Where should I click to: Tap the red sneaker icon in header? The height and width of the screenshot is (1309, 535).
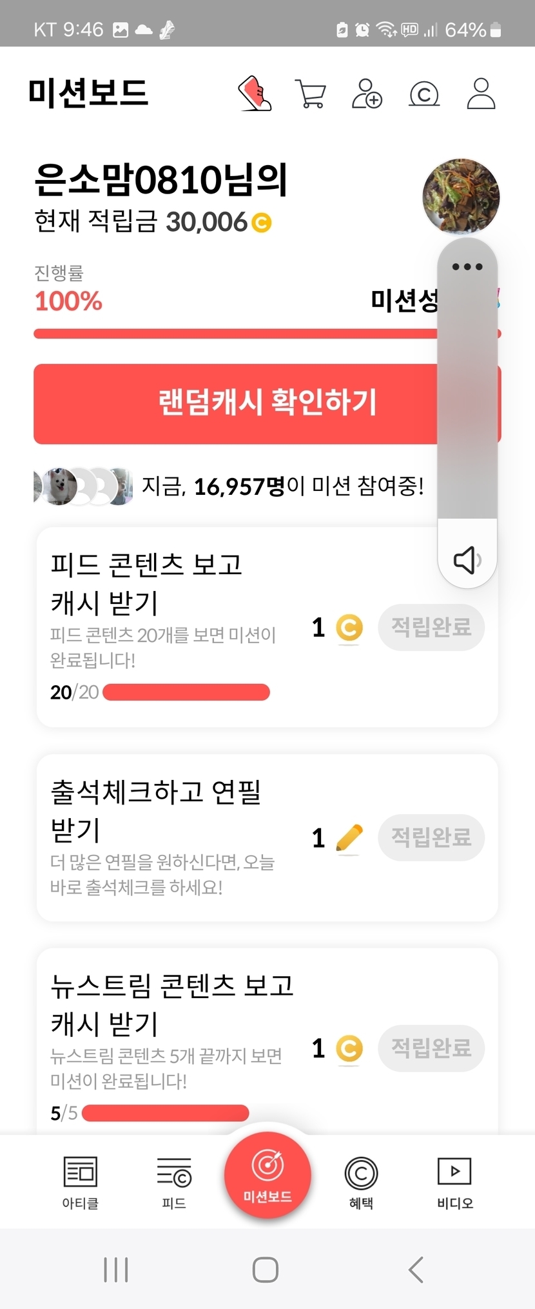[x=255, y=94]
